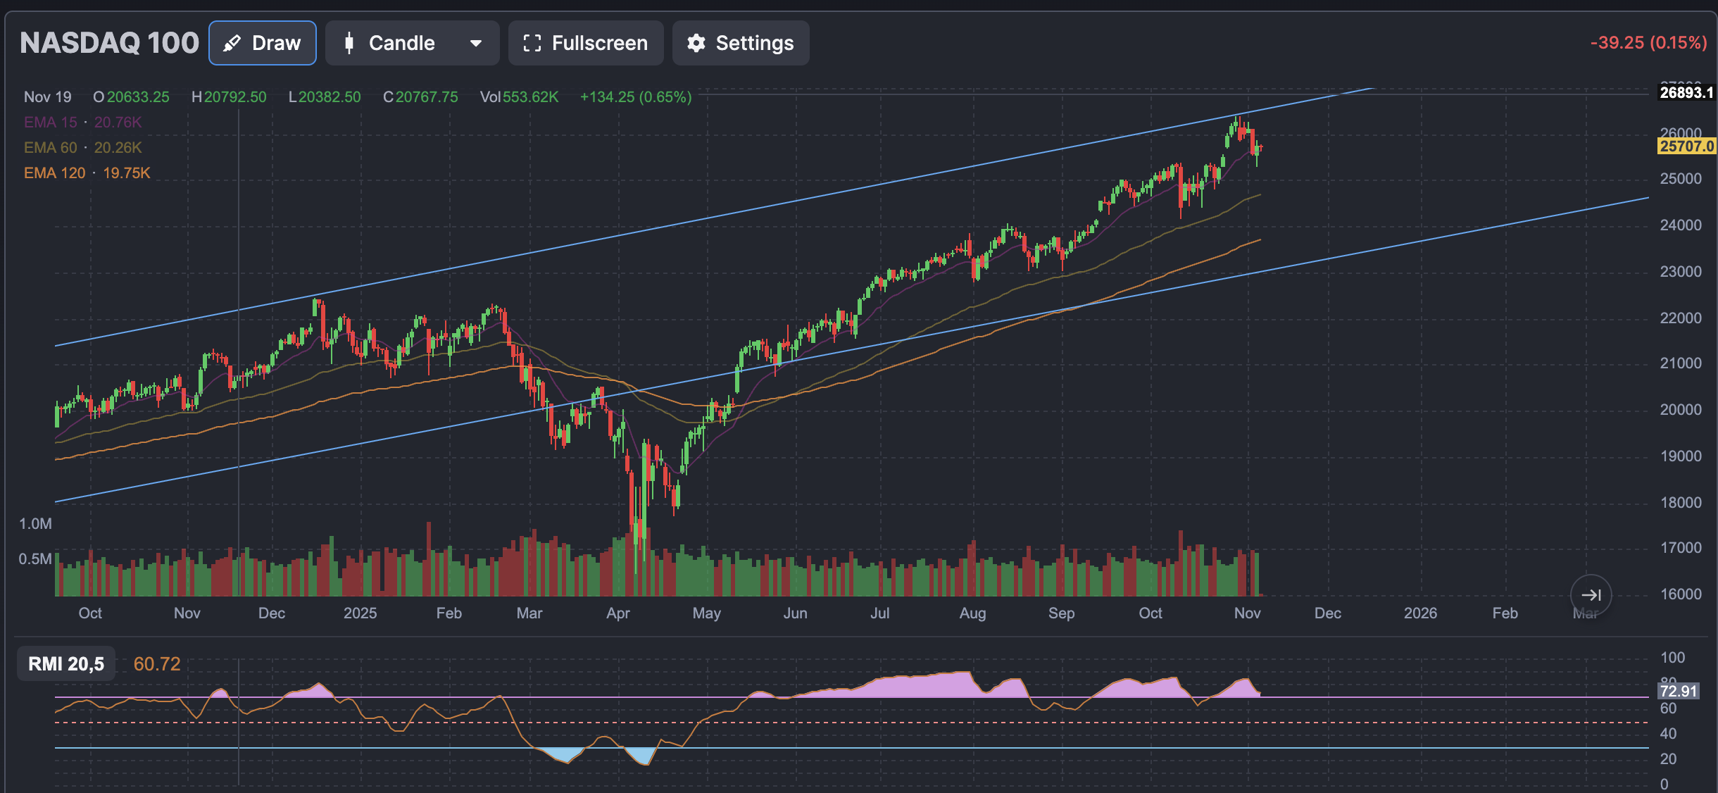Click the candlestick icon in chart type selector
This screenshot has width=1718, height=793.
tap(349, 44)
